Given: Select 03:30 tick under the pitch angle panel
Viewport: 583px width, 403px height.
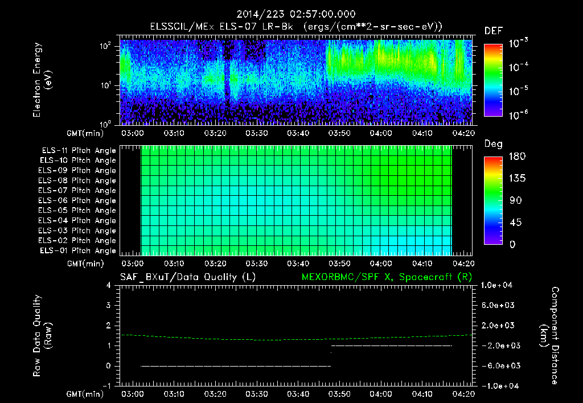Looking at the screenshot, I should [257, 264].
